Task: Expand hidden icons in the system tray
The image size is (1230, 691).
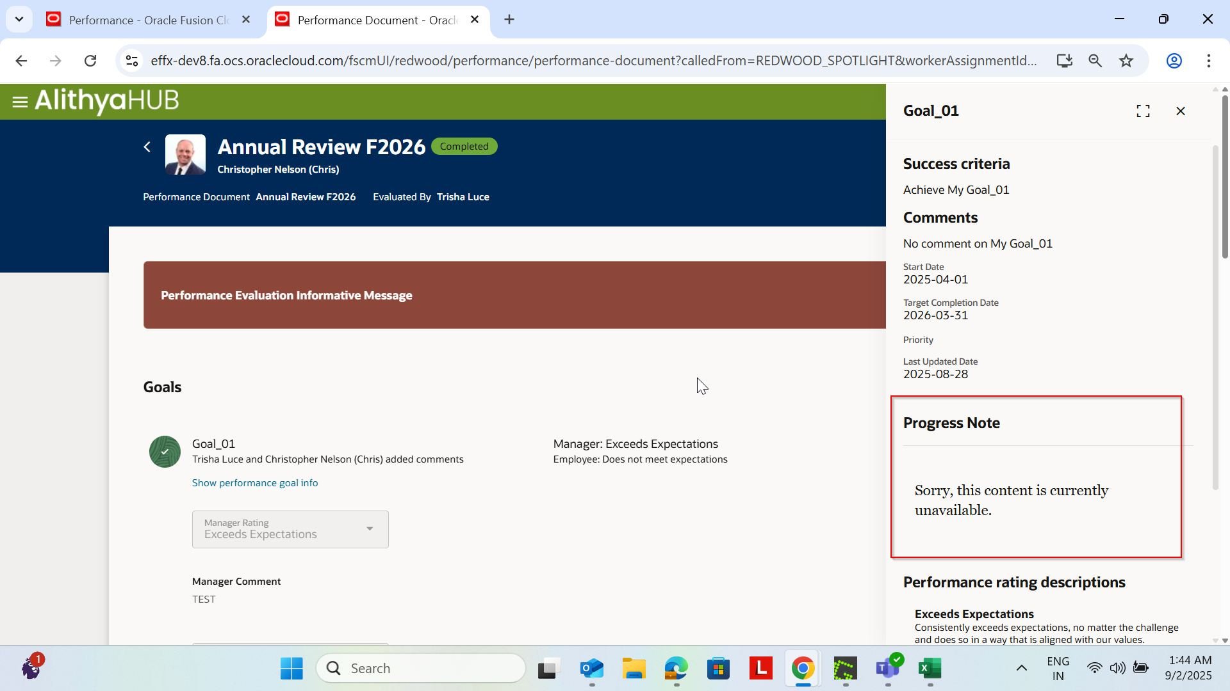Action: (1021, 668)
